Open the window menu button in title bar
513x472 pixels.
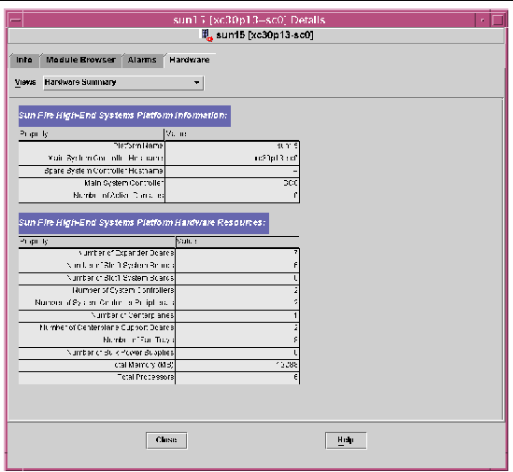(15, 21)
